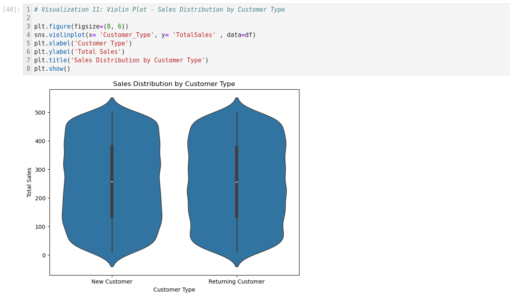Screen dimensions: 510x296
Task: Click the 'Customer Type' x-axis label
Action: 174,290
